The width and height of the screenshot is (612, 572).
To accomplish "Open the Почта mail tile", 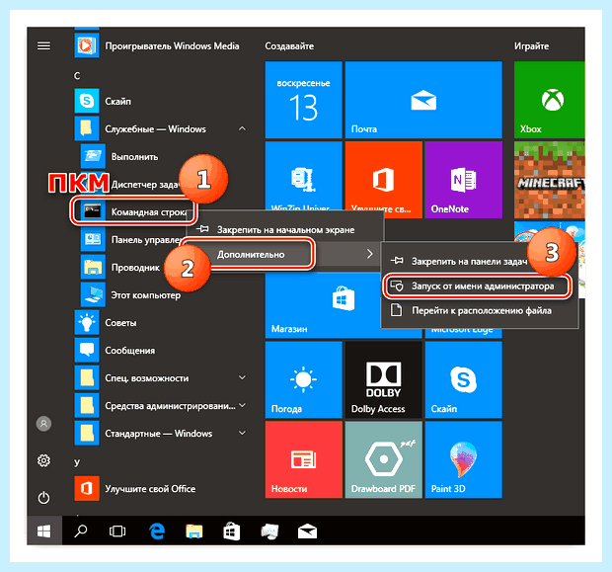I will (423, 100).
